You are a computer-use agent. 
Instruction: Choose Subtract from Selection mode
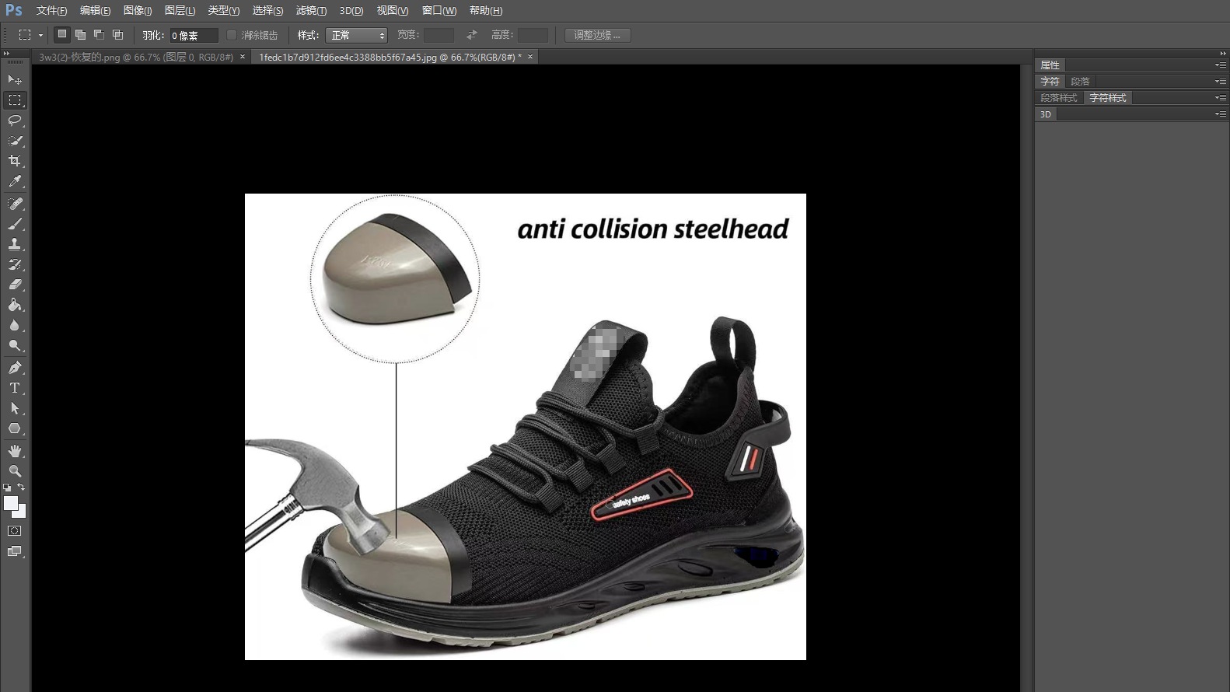pos(99,35)
